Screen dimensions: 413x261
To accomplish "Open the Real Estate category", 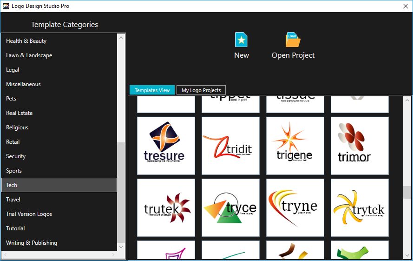I will 19,113.
